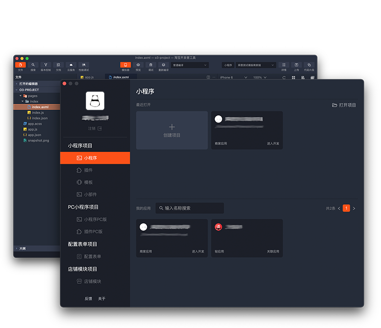Viewport: 381px width, 328px height.
Task: Click the 文档 docs icon in the IDE toolbar
Action: tap(59, 65)
